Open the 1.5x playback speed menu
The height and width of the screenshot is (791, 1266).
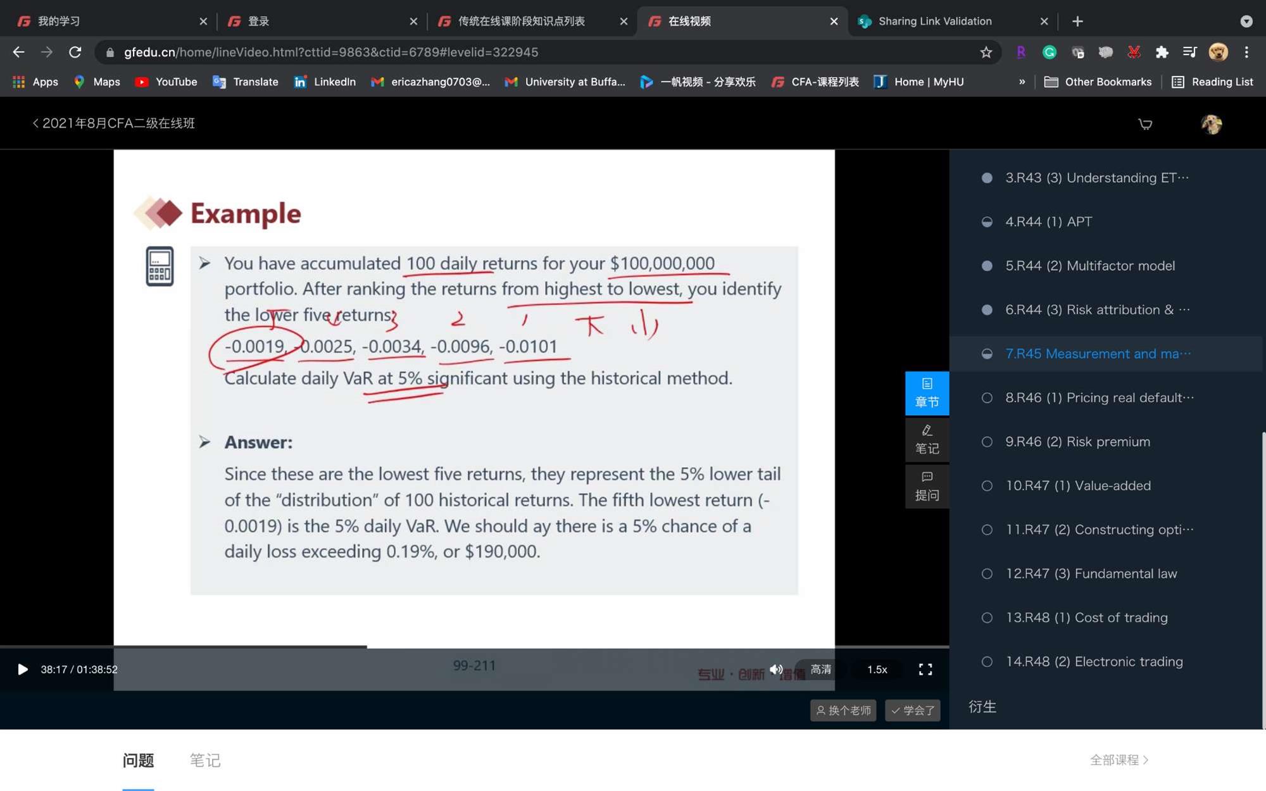click(x=877, y=670)
